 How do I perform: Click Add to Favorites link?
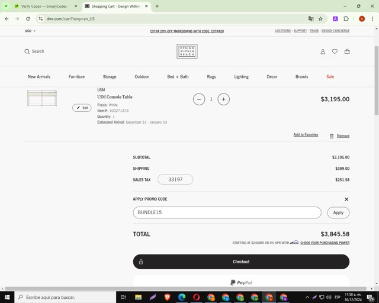click(x=306, y=135)
